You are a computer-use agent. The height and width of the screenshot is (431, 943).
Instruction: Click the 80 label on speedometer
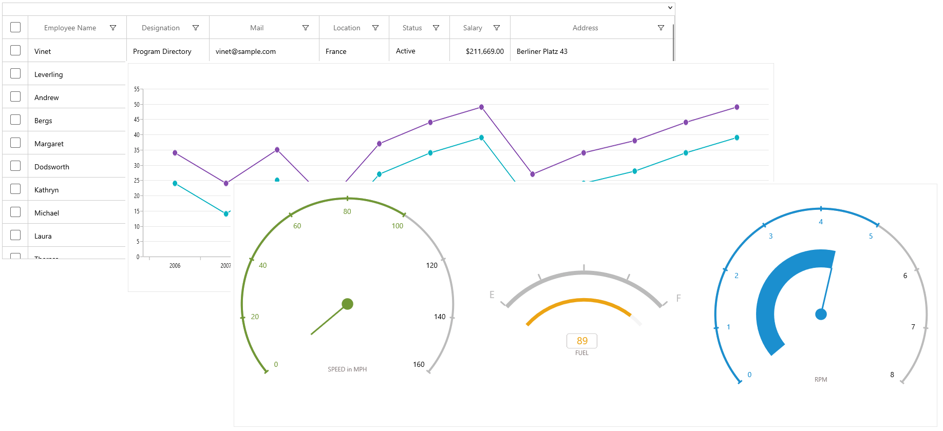pos(347,211)
